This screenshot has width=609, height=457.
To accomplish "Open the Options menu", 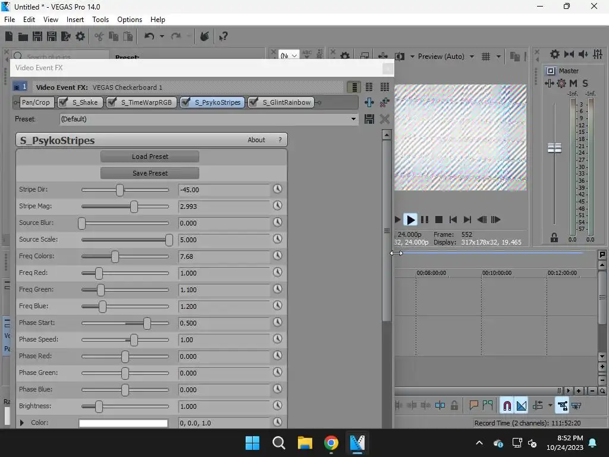I will 130,20.
